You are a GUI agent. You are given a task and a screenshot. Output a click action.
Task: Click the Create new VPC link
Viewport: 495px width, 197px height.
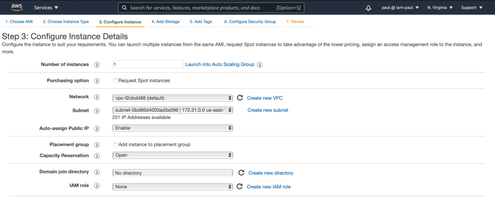(265, 98)
